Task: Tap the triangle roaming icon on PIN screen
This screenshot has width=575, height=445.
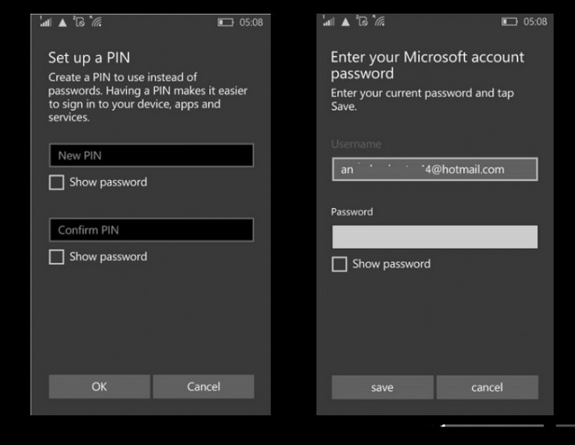Action: coord(63,22)
